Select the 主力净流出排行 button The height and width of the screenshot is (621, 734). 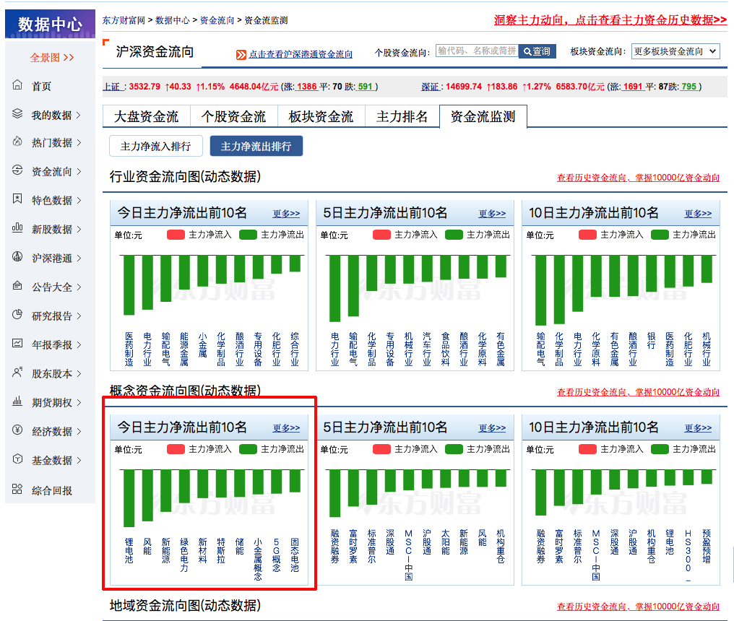tap(256, 146)
